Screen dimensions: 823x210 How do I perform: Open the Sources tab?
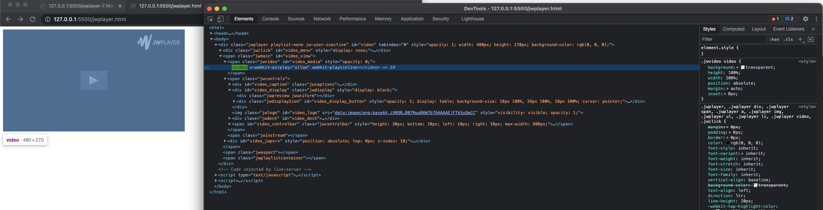(296, 19)
